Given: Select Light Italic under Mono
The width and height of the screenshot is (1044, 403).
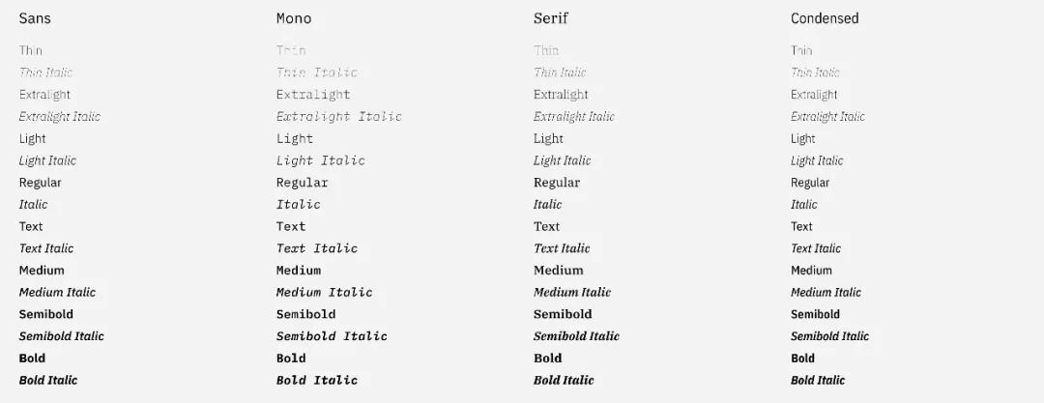Looking at the screenshot, I should 321,160.
